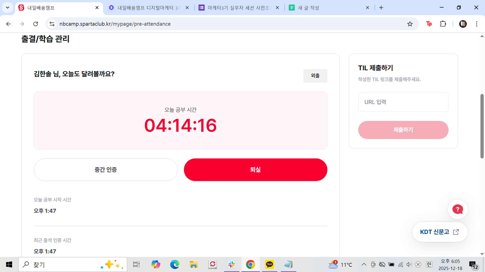Open Chrome profile avatar

click(463, 24)
